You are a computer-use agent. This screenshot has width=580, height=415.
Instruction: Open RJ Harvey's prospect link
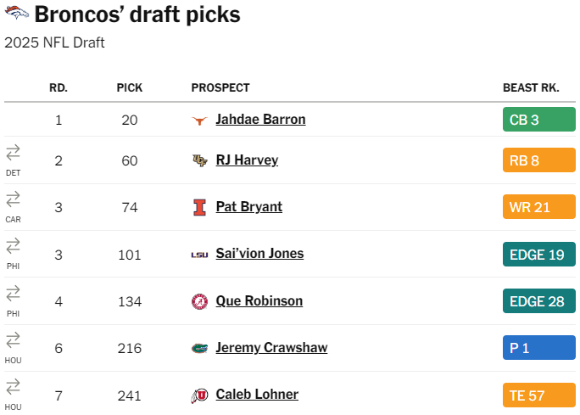click(x=247, y=160)
